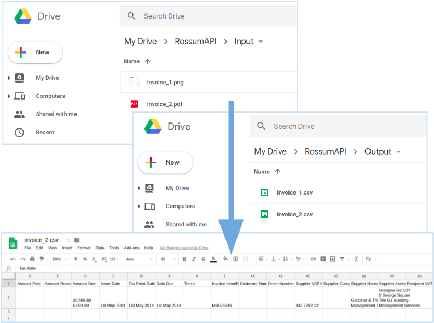Expand My Drive tree in top sidebar
The width and height of the screenshot is (434, 323).
(9, 78)
